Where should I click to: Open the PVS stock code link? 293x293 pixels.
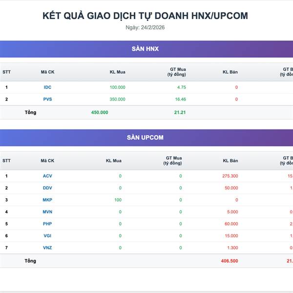click(47, 99)
